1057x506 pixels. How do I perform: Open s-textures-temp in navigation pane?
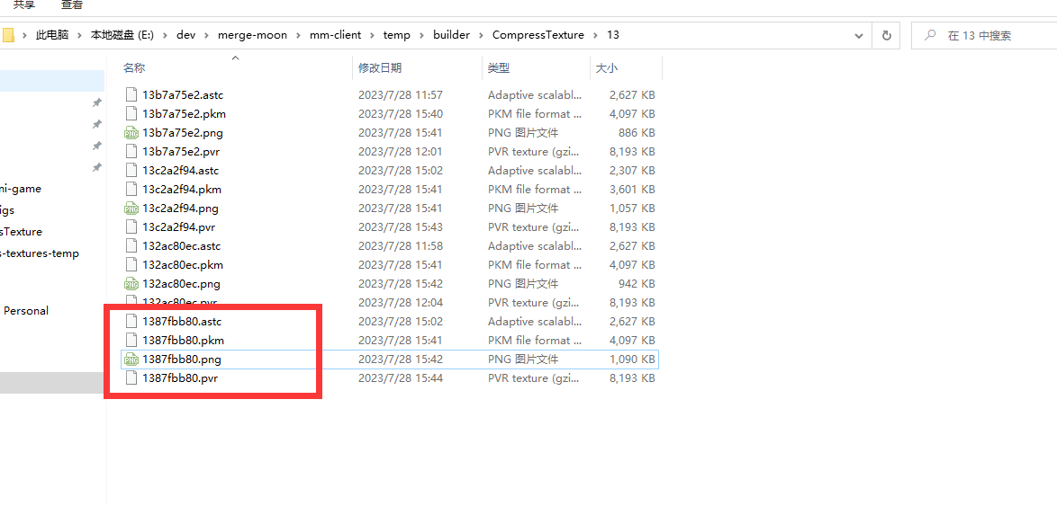(40, 253)
